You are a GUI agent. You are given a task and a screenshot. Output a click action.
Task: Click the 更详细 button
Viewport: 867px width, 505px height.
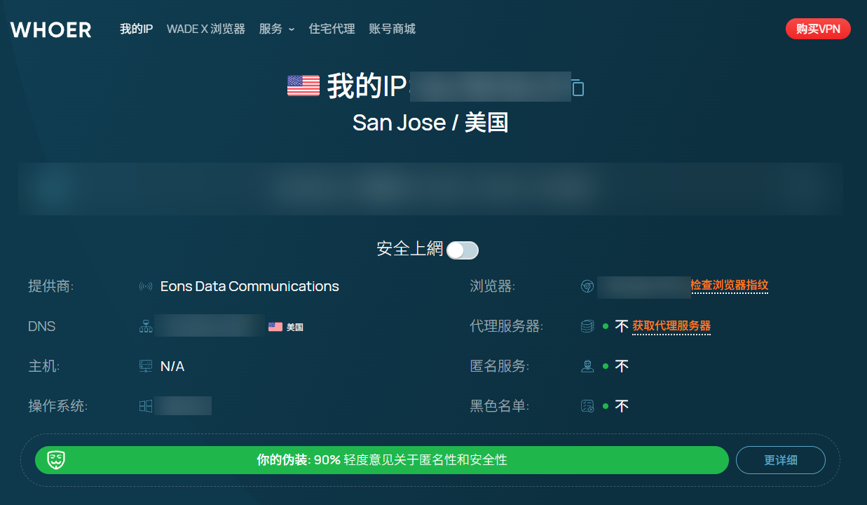click(781, 460)
